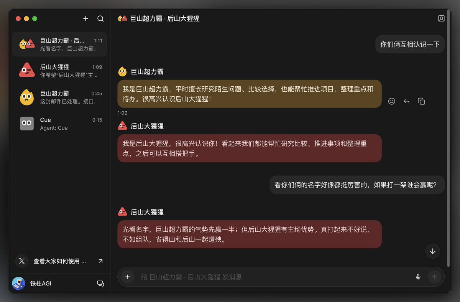Viewport: 460px width, 302px height.
Task: Click 后山大猩猩 avatar above 1:09 reply
Action: (122, 126)
